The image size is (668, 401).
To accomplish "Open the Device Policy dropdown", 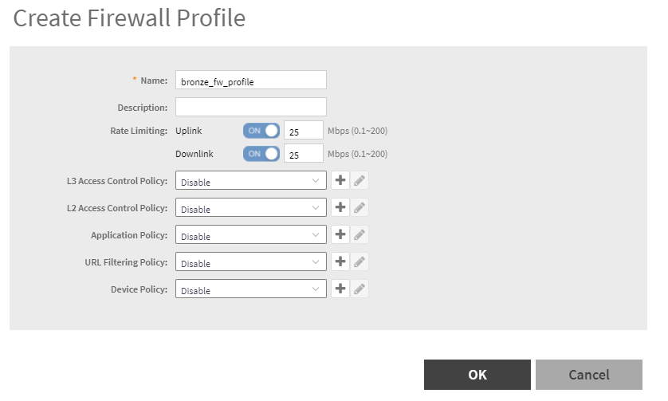I will (x=250, y=290).
